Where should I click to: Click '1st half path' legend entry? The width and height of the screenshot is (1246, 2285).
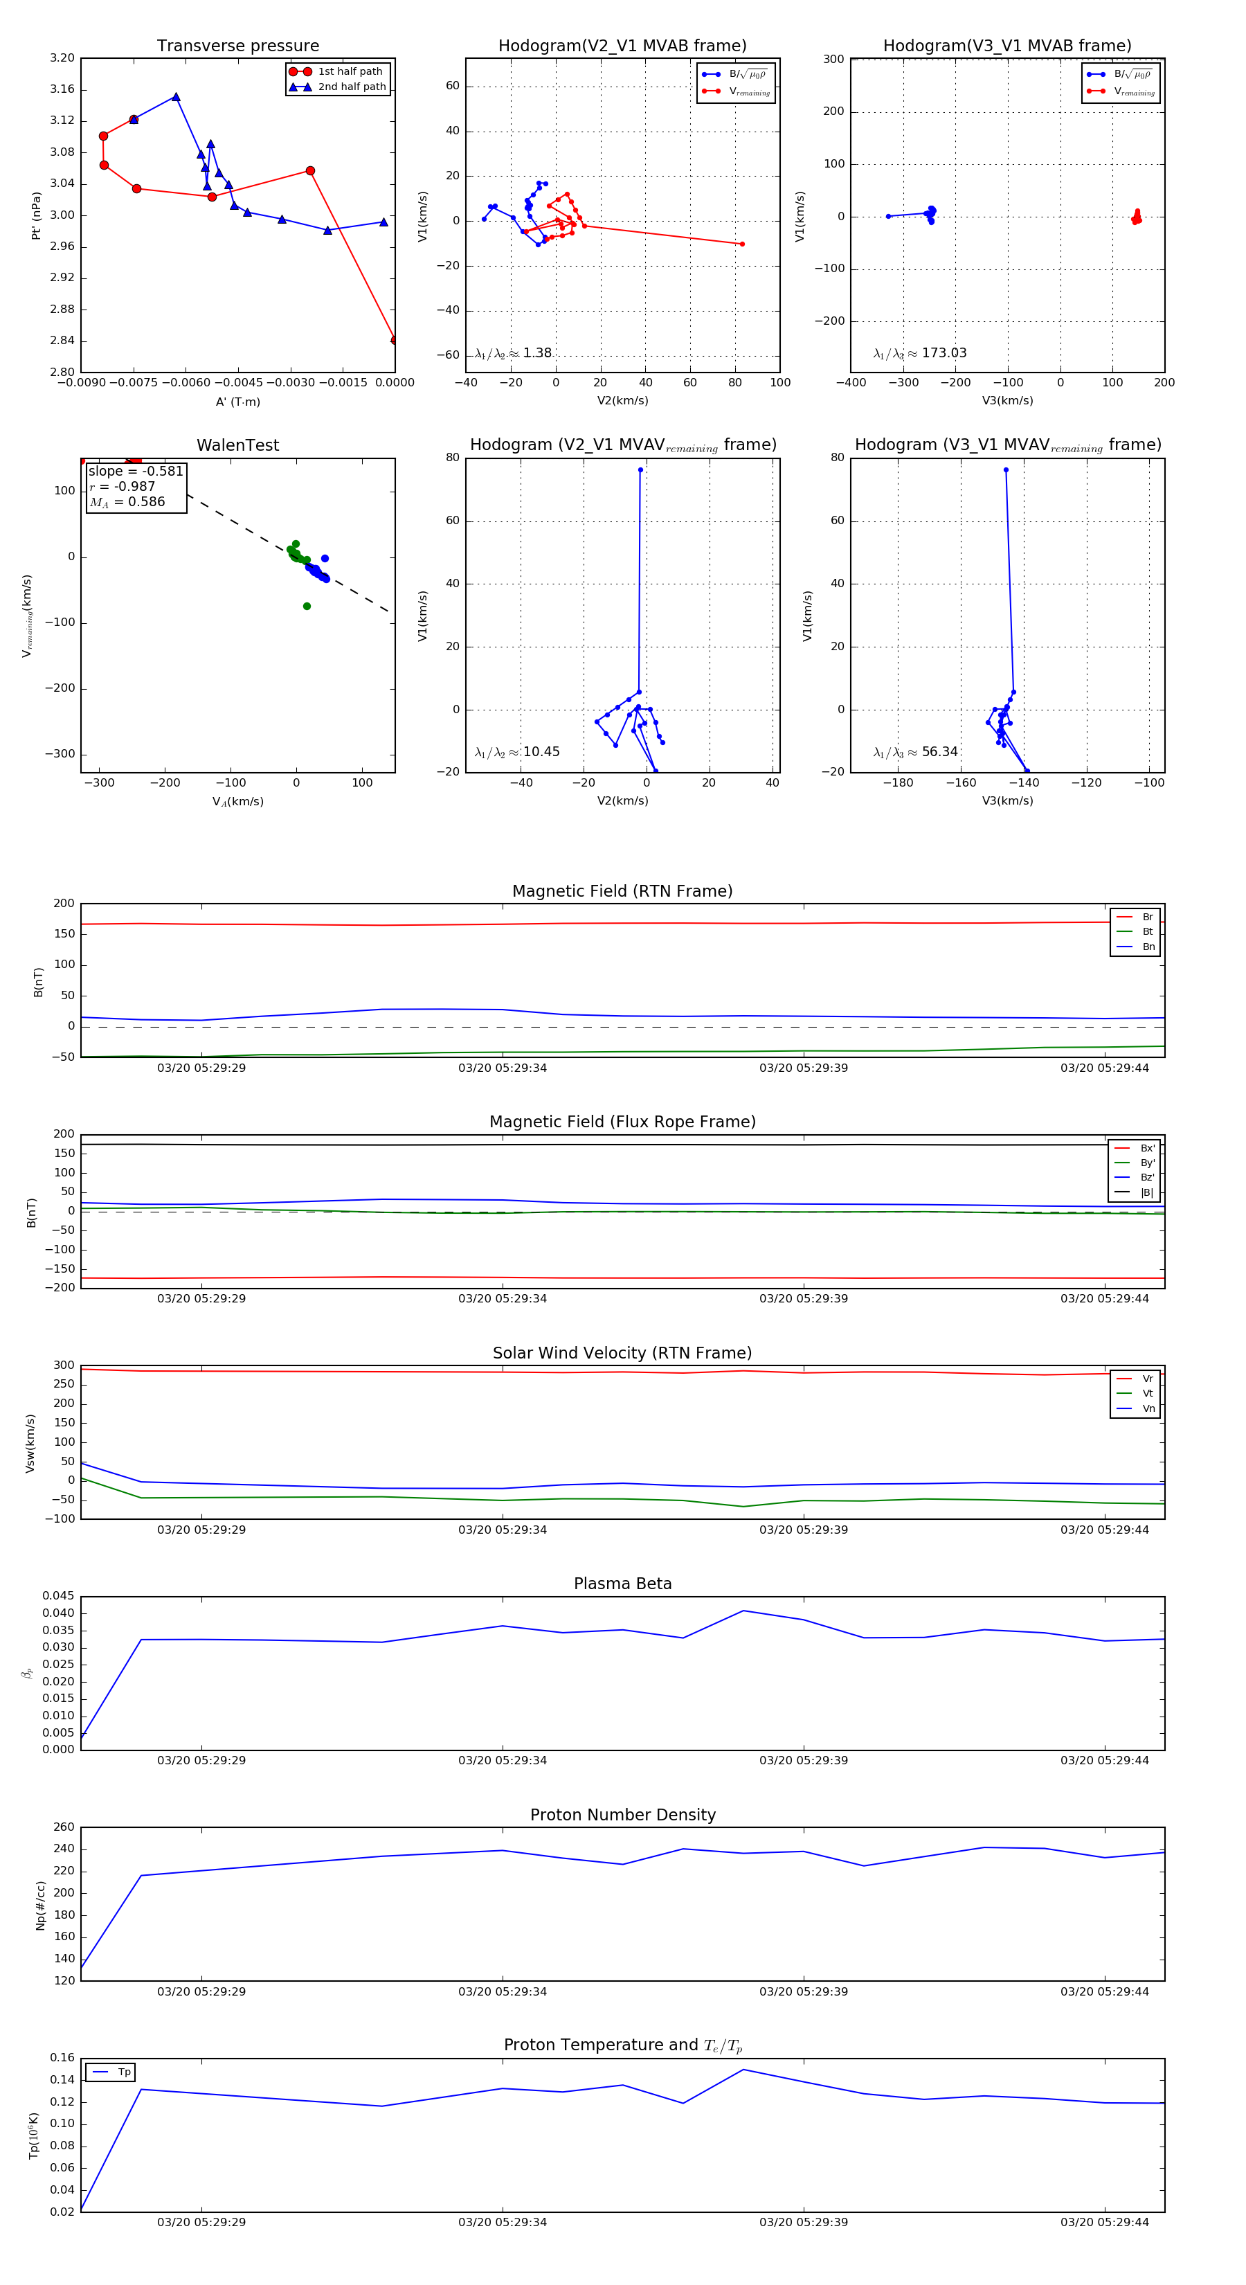337,72
